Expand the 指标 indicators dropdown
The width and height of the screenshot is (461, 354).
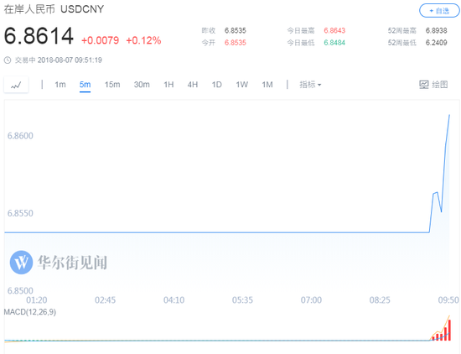click(310, 85)
